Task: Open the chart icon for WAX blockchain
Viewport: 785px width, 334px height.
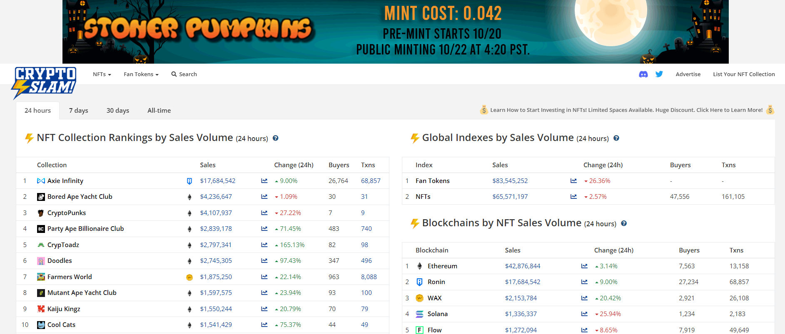Action: click(x=585, y=298)
